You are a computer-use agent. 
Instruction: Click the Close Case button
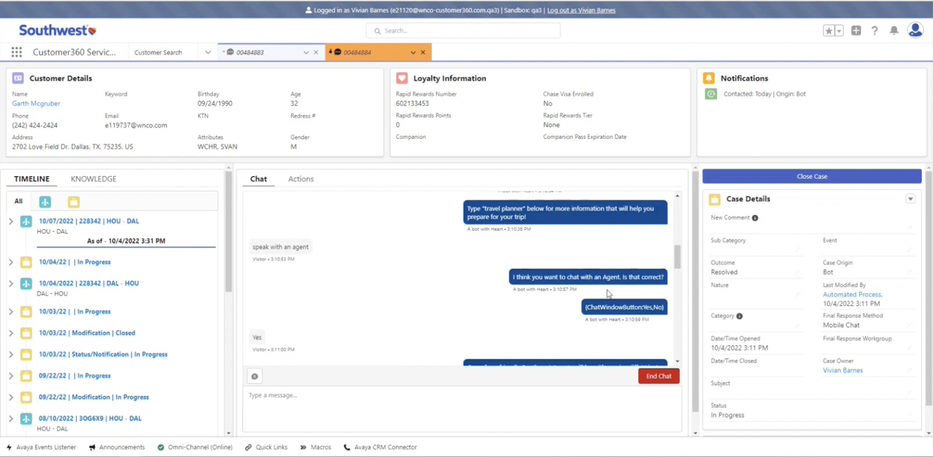click(812, 176)
